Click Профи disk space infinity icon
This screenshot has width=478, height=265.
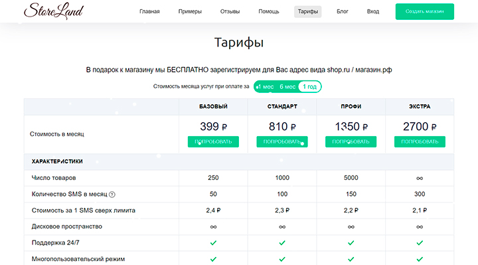pos(351,227)
